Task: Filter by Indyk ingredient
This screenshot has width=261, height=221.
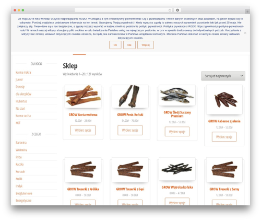Action: click(x=19, y=186)
